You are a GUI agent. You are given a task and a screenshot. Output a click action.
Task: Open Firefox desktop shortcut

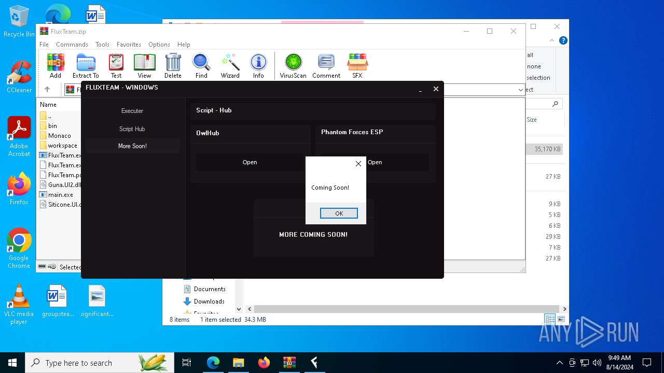(19, 189)
